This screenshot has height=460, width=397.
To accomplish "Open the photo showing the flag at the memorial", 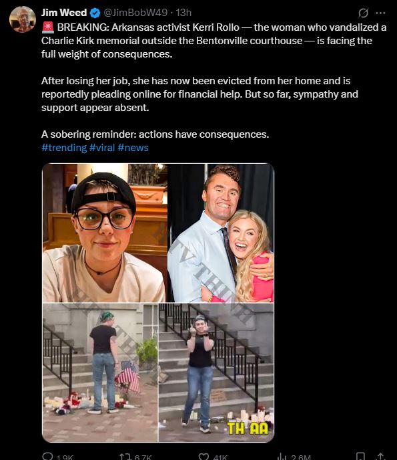I will coord(100,372).
